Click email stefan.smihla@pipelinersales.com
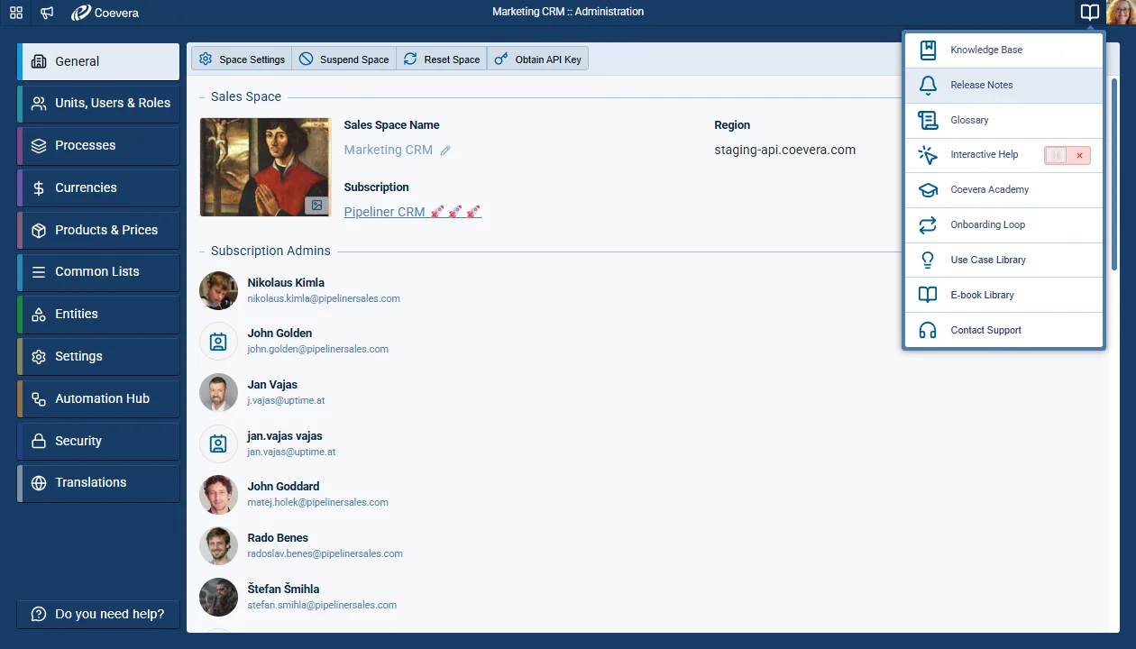 pyautogui.click(x=322, y=606)
